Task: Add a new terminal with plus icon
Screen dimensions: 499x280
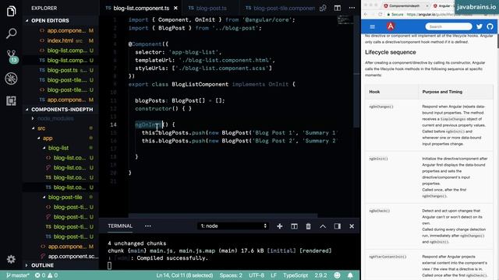Action: click(279, 226)
